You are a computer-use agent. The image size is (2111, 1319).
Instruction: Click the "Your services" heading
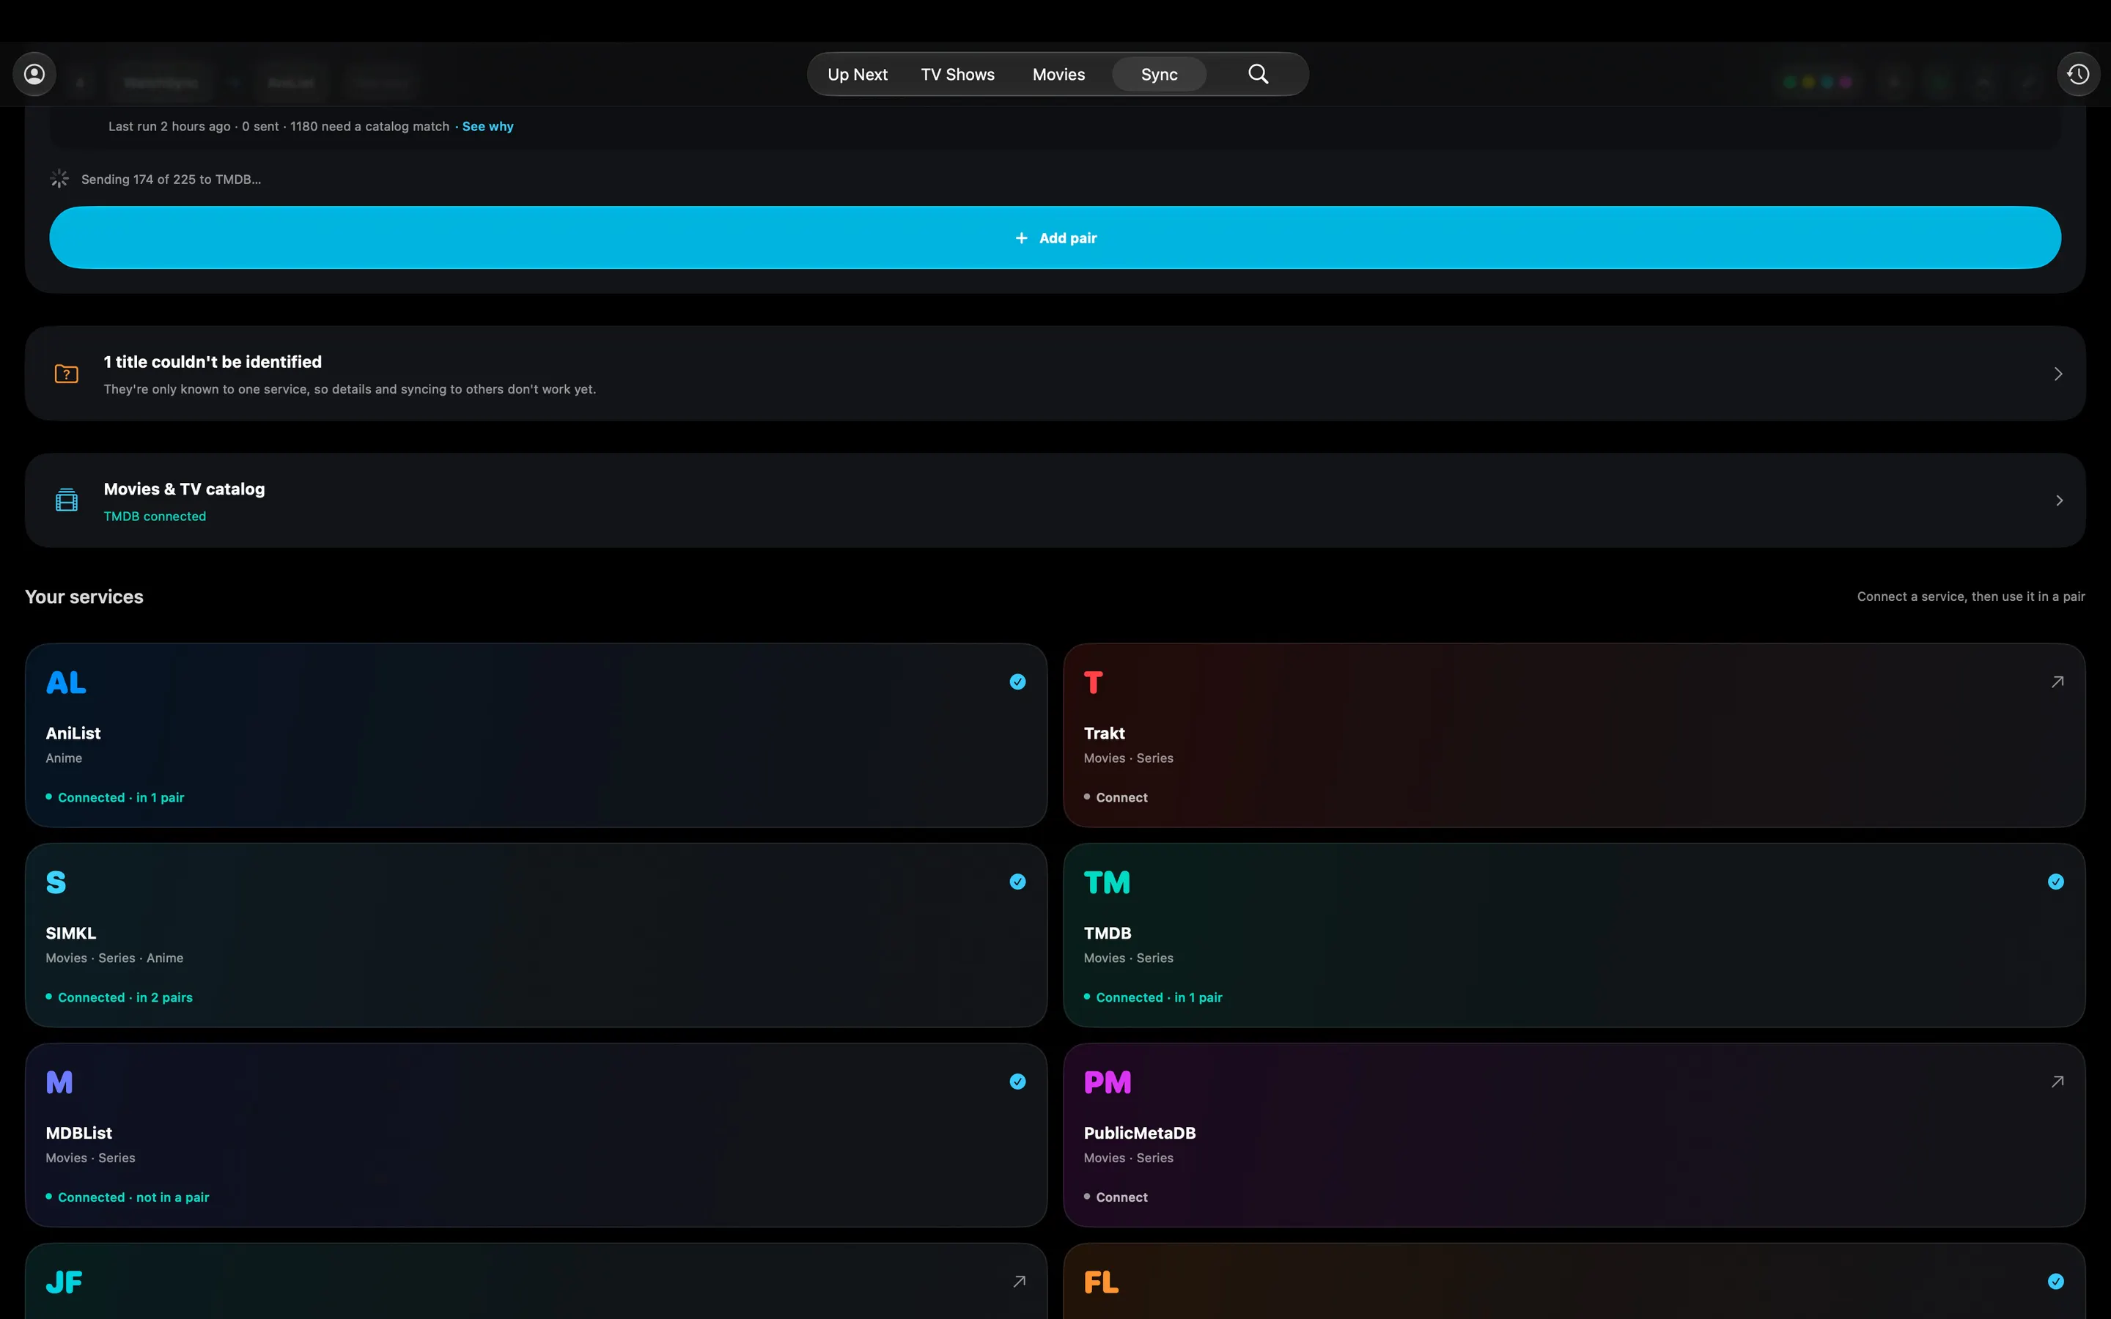pyautogui.click(x=84, y=596)
